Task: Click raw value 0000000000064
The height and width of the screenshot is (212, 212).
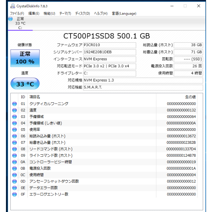Action: (x=181, y=117)
